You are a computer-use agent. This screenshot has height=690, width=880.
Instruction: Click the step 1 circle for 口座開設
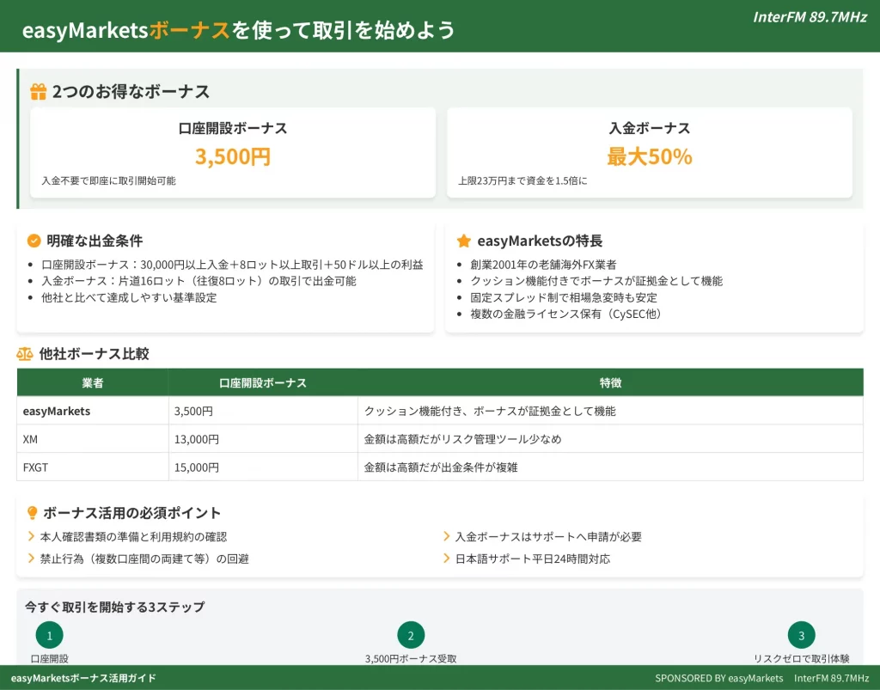(x=49, y=635)
